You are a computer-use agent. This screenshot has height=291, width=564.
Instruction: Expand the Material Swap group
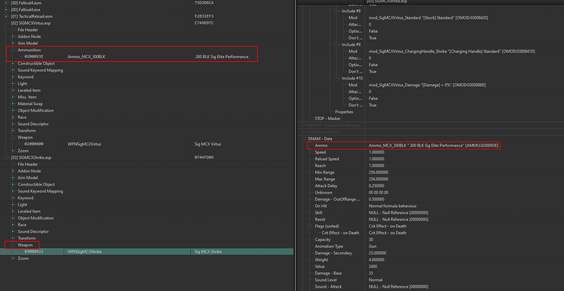point(13,104)
